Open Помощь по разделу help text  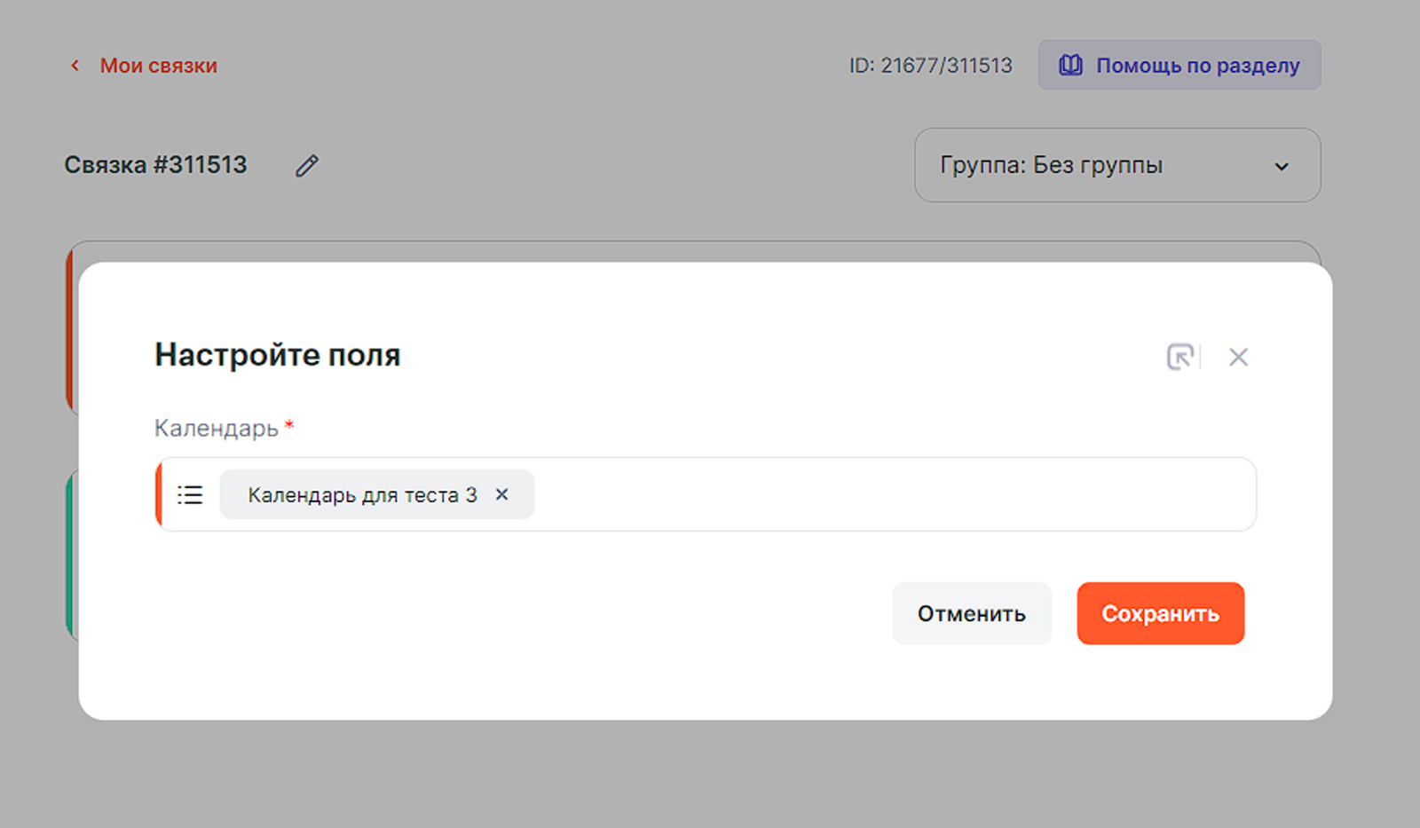pos(1197,66)
